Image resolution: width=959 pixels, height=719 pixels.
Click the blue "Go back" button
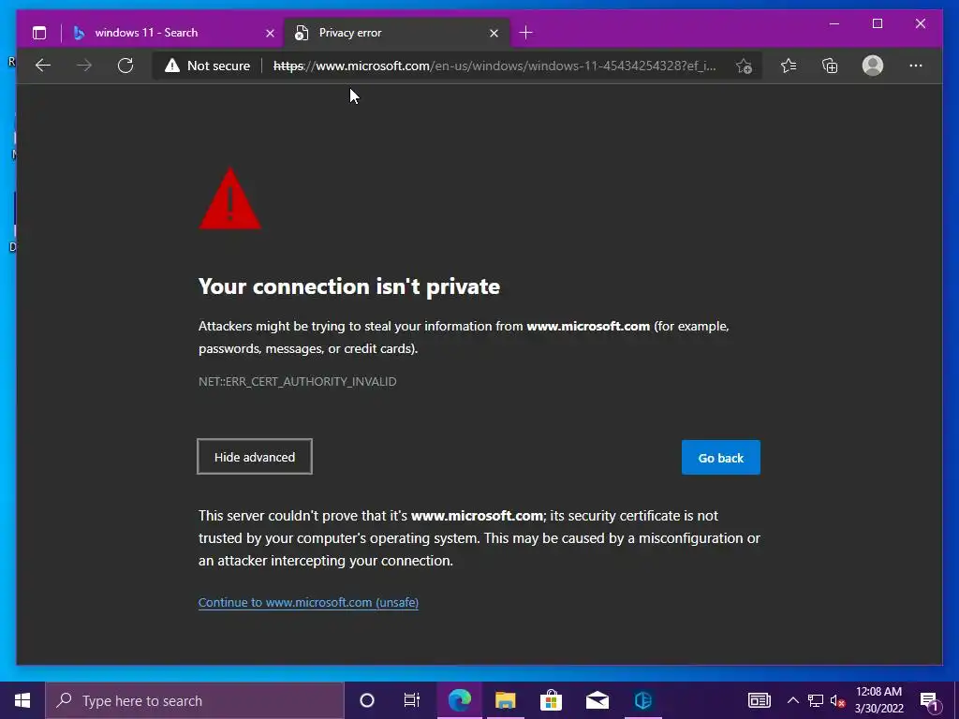(x=721, y=457)
